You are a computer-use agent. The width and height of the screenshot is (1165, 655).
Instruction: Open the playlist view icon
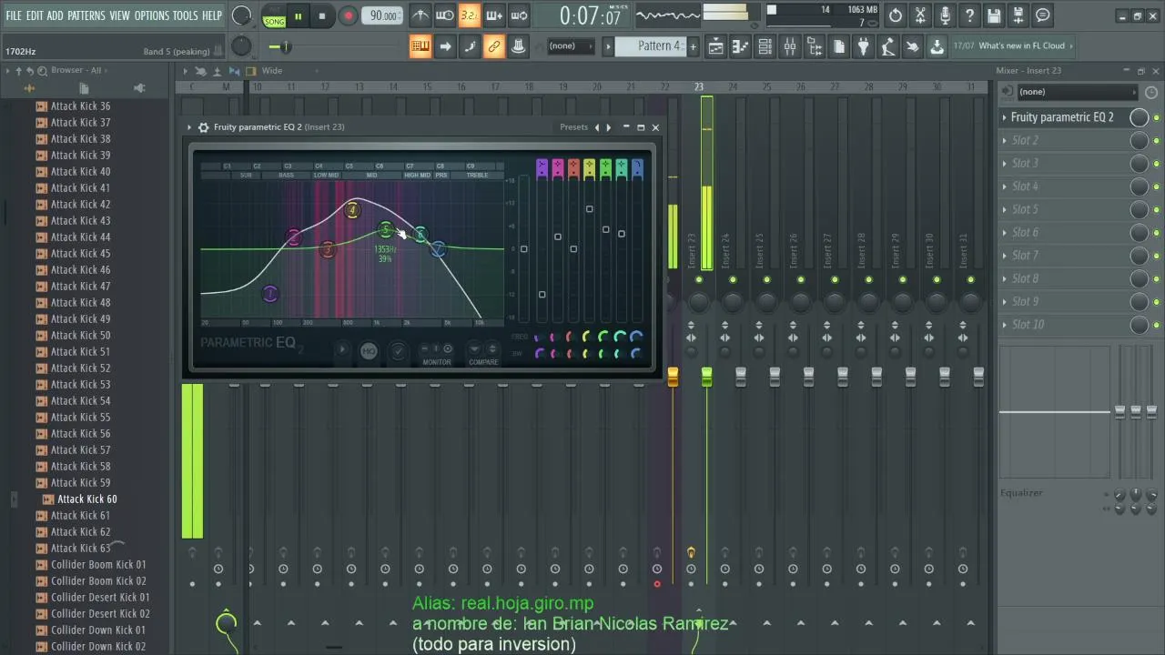[x=716, y=46]
